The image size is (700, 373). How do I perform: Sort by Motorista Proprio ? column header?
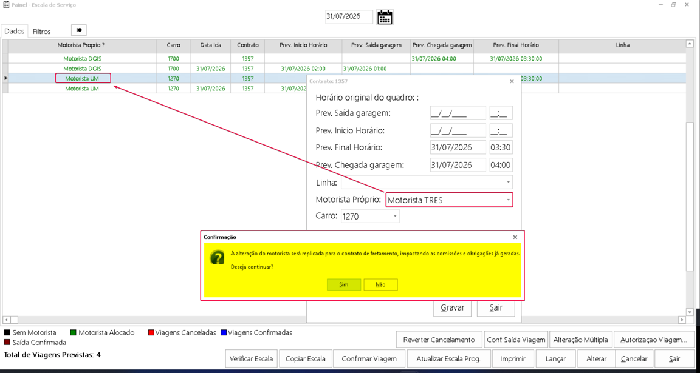81,45
